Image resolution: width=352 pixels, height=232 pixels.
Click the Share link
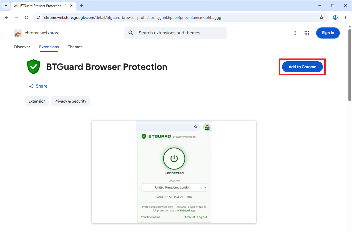pyautogui.click(x=38, y=86)
